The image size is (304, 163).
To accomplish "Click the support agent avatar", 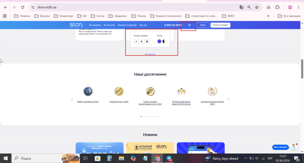I will tap(294, 147).
